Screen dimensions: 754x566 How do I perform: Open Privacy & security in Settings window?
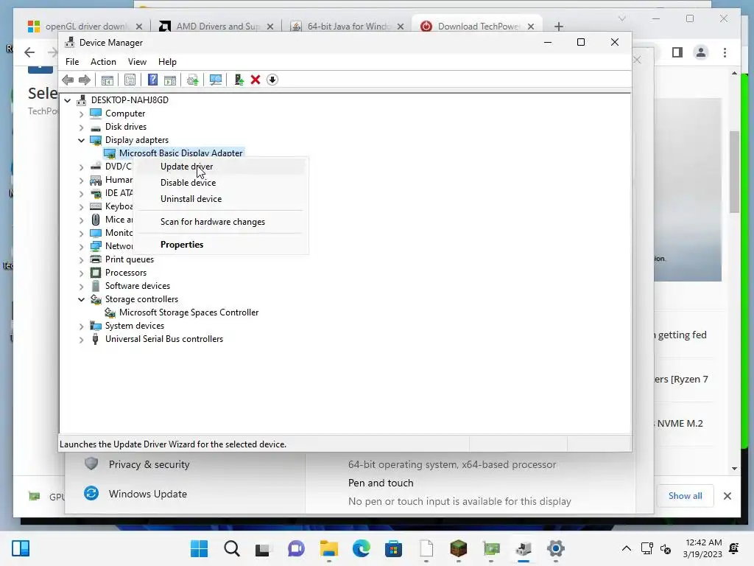tap(149, 464)
